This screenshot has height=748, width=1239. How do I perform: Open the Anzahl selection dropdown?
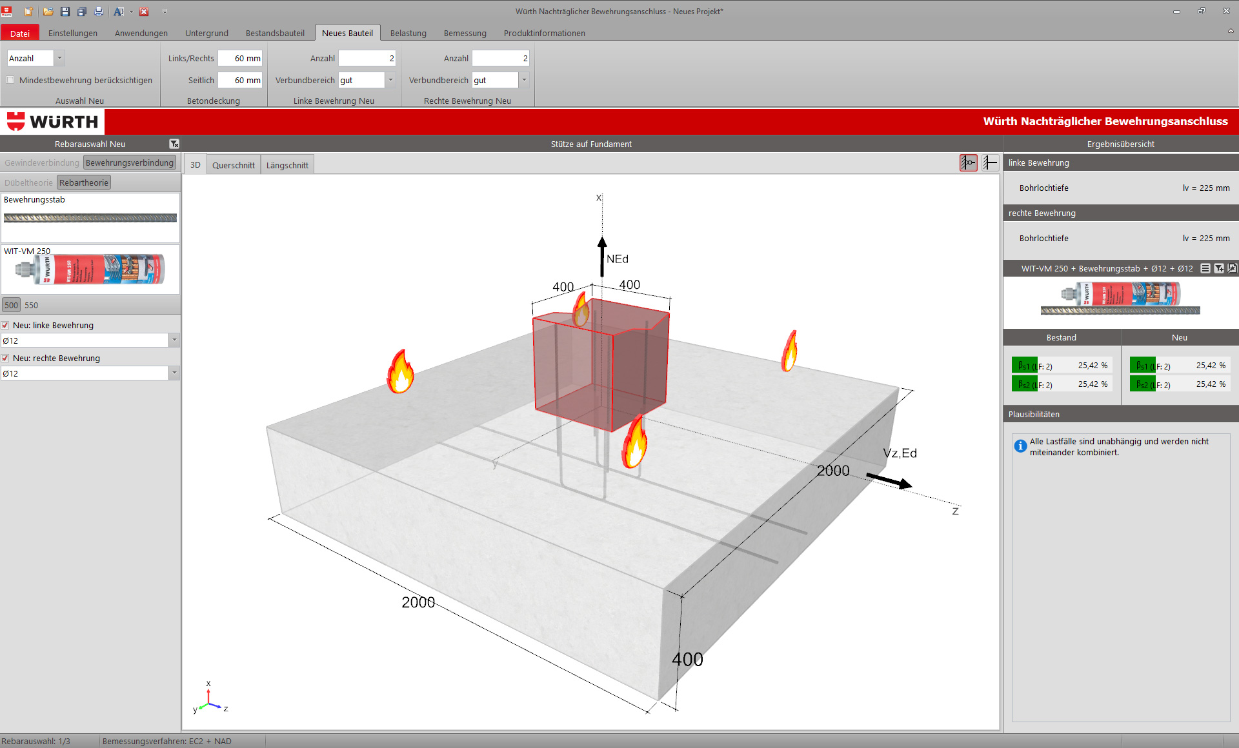[x=59, y=58]
